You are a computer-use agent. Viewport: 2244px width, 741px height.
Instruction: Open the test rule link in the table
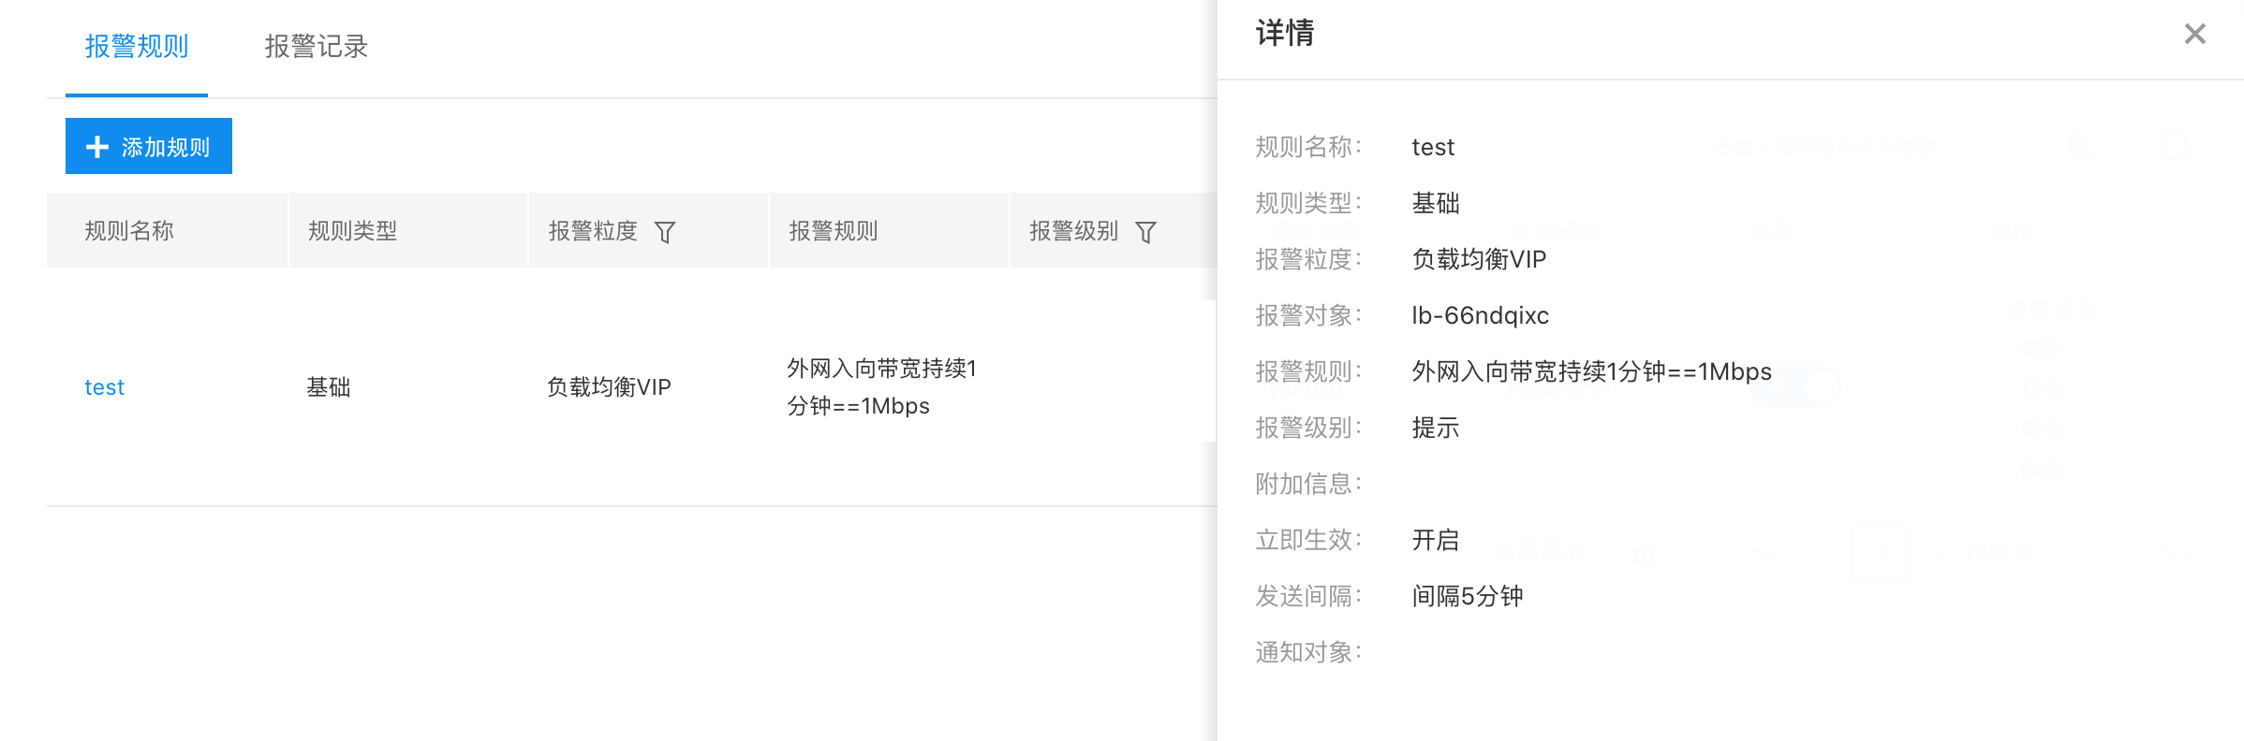104,387
